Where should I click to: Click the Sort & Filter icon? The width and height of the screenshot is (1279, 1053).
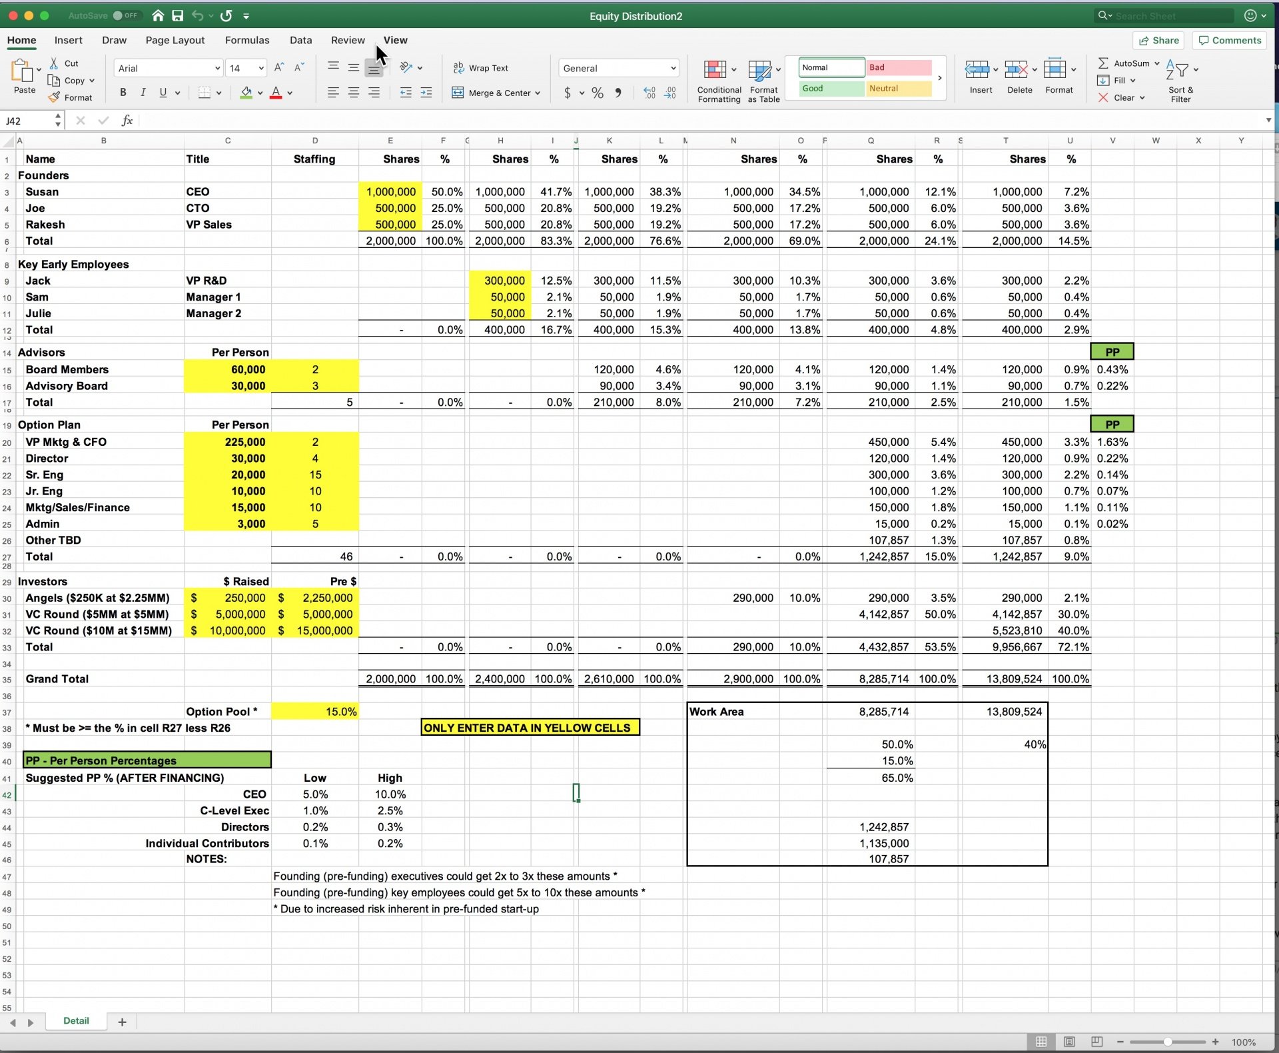(1177, 69)
